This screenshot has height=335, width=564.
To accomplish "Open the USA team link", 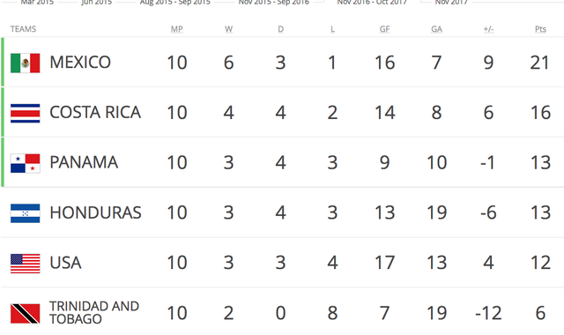I will (x=65, y=263).
